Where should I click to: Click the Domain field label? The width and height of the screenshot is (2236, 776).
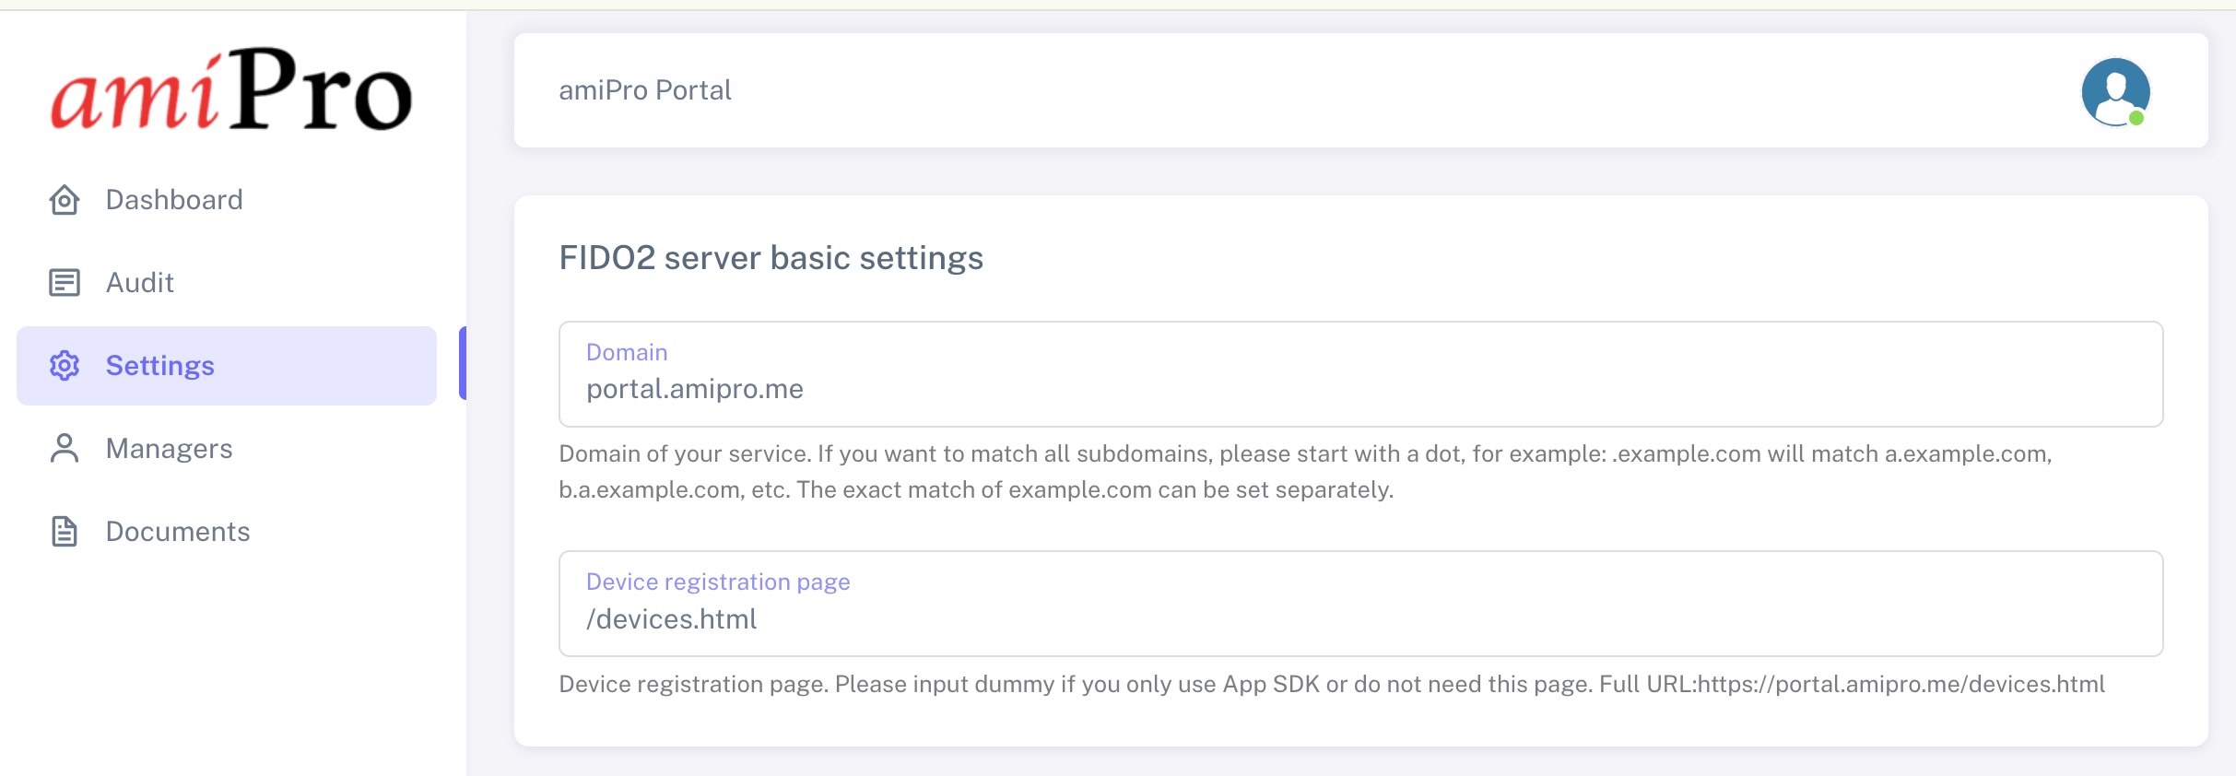627,352
